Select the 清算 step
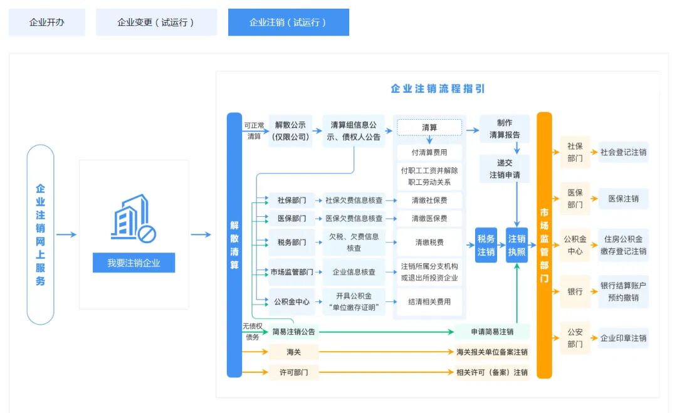 click(429, 127)
